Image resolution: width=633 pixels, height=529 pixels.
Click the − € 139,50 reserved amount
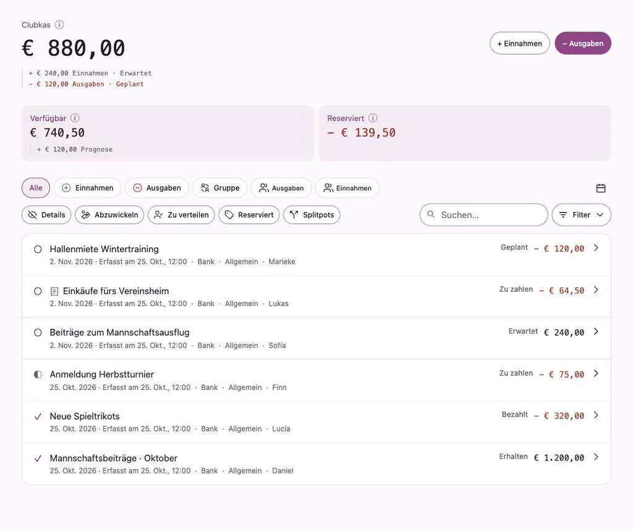361,133
